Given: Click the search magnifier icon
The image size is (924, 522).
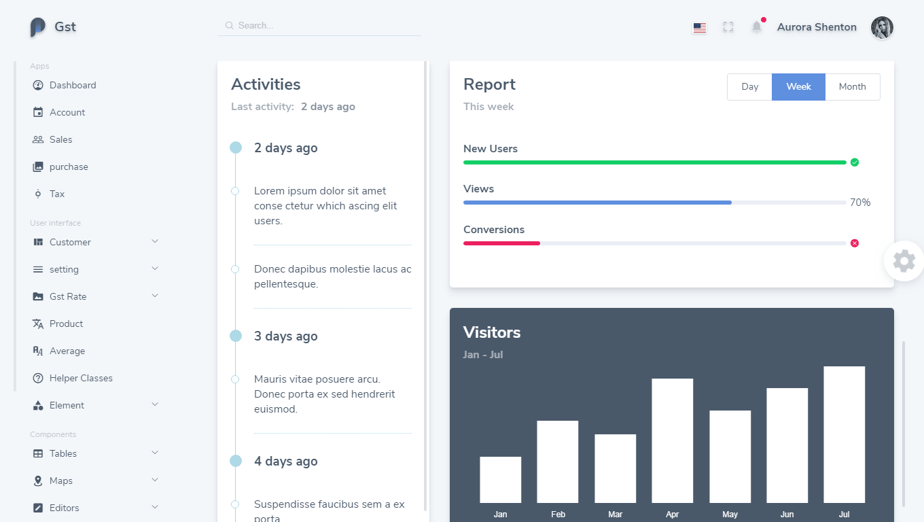Looking at the screenshot, I should point(230,25).
